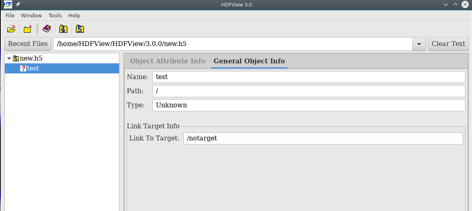472x211 pixels.
Task: Click the HDF5 library version icon
Action: tap(80, 29)
